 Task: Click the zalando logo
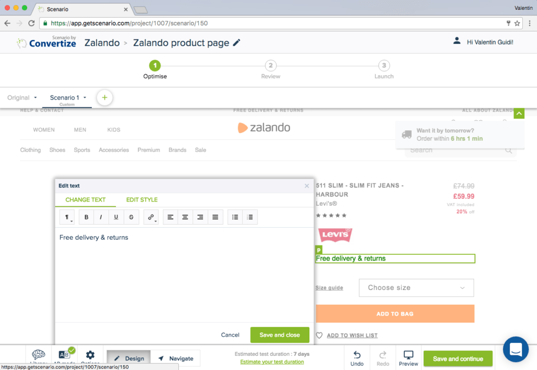[x=264, y=128]
